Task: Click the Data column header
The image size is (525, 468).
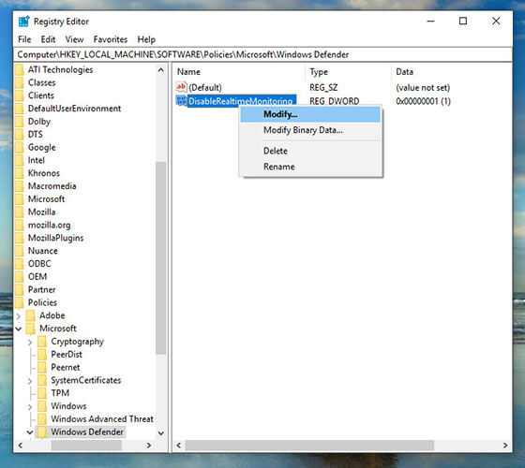Action: tap(451, 72)
